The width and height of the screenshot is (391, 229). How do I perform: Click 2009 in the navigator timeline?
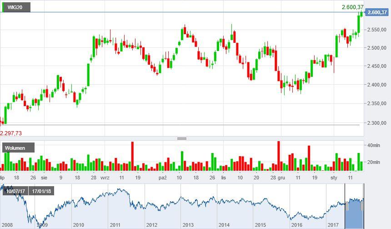[x=42, y=225]
